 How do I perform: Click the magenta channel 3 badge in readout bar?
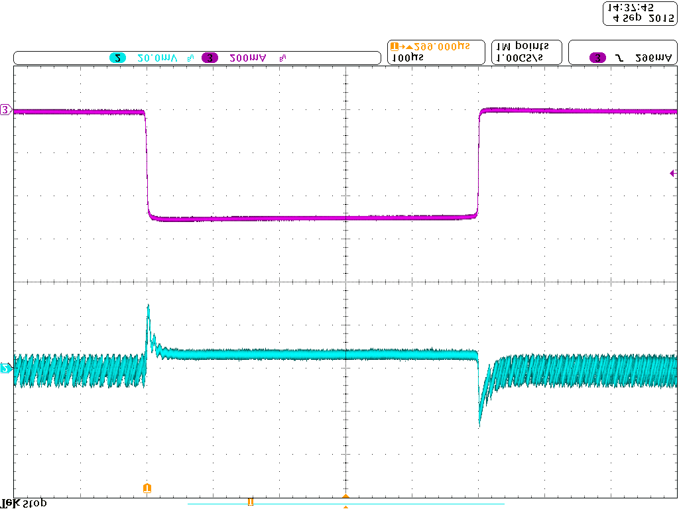[x=210, y=58]
